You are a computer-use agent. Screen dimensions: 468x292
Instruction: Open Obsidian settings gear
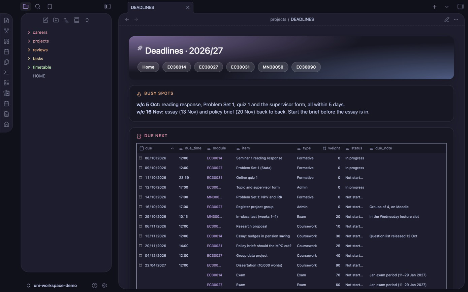[x=104, y=286]
